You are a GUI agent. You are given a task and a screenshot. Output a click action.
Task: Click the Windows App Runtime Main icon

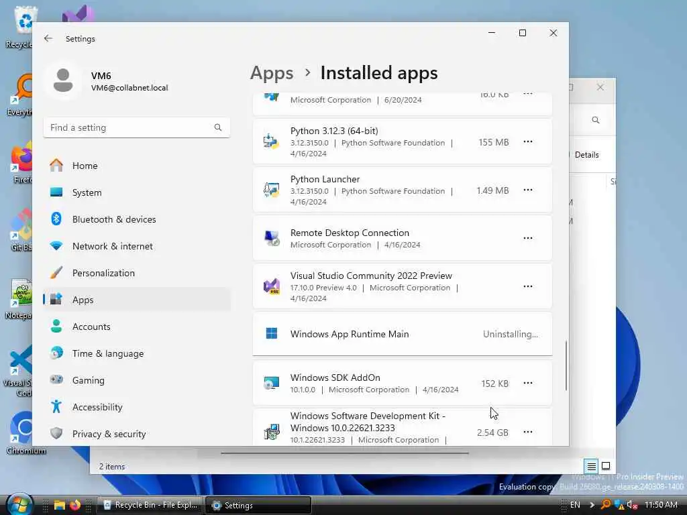[272, 333]
